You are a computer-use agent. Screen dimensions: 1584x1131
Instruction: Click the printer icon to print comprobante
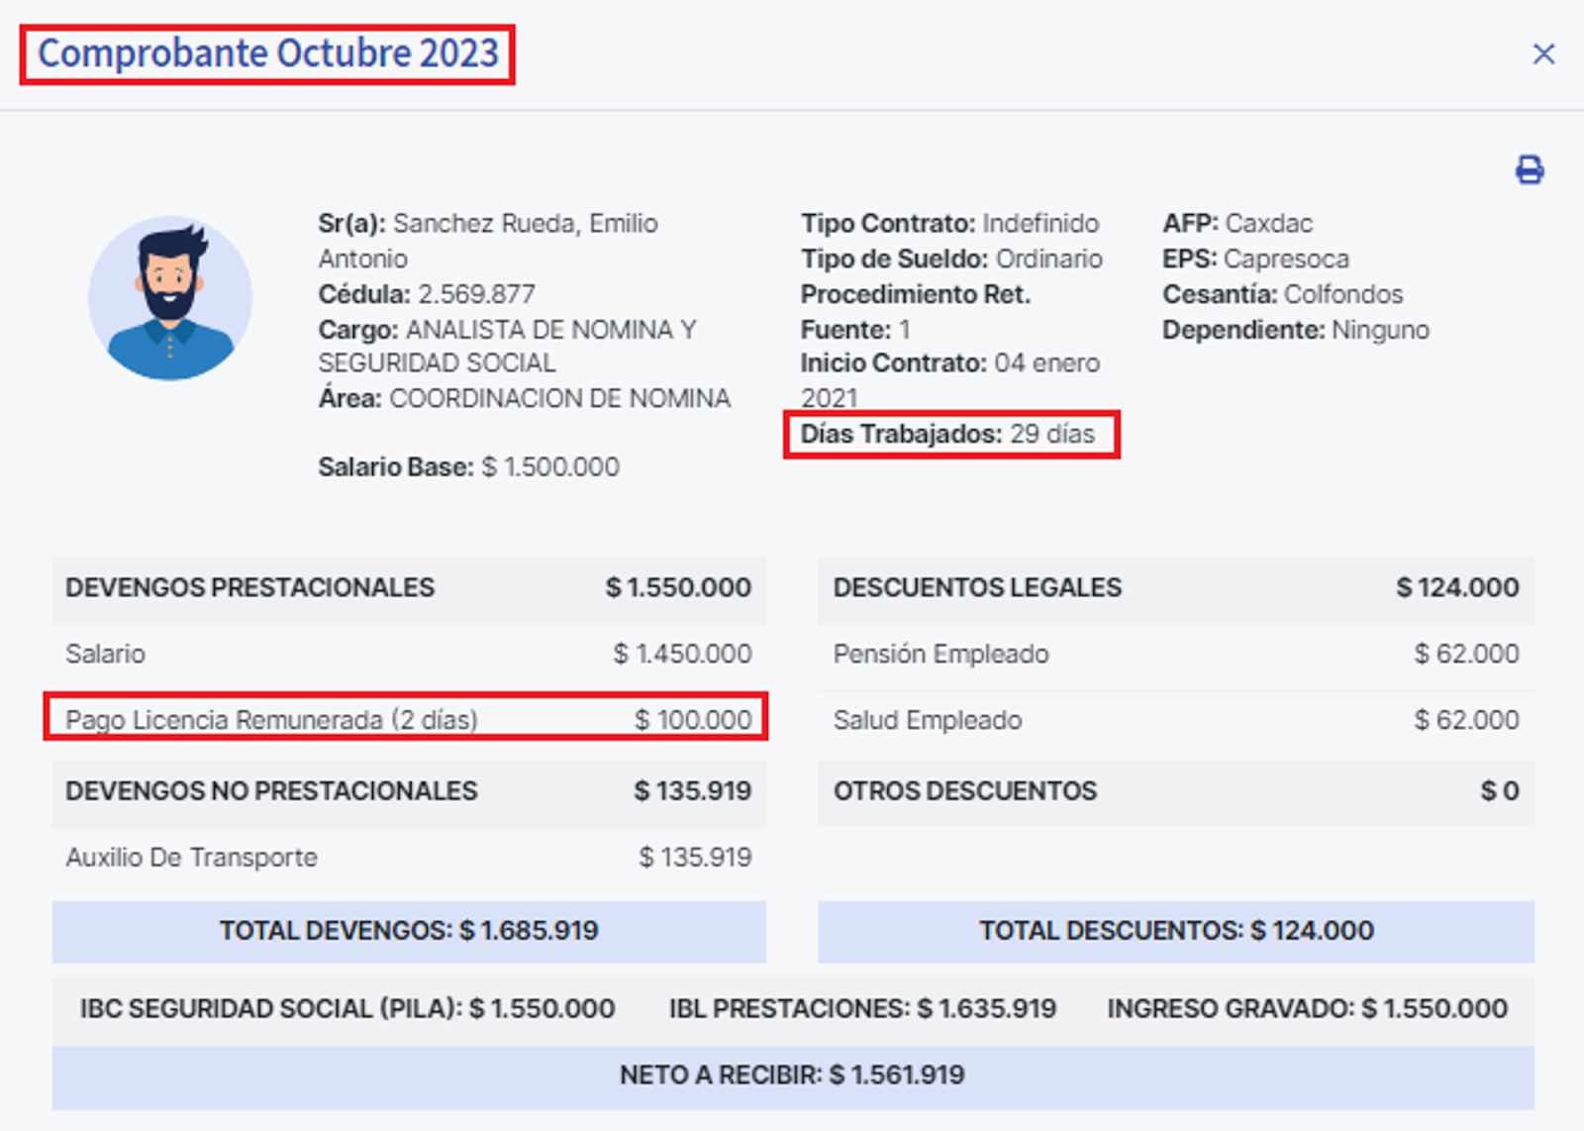click(x=1530, y=170)
